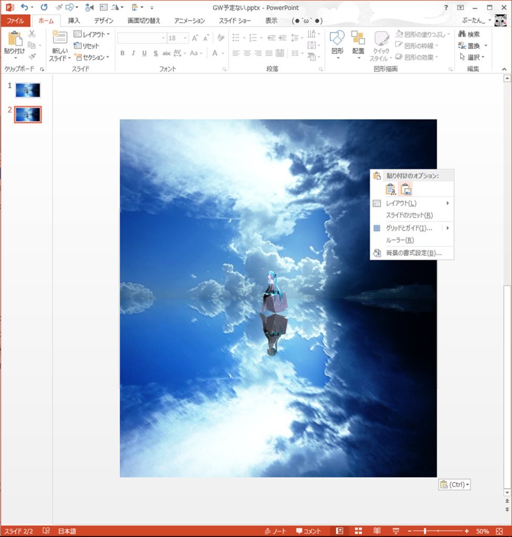
Task: Toggle strikethrough abc button
Action: point(166,53)
